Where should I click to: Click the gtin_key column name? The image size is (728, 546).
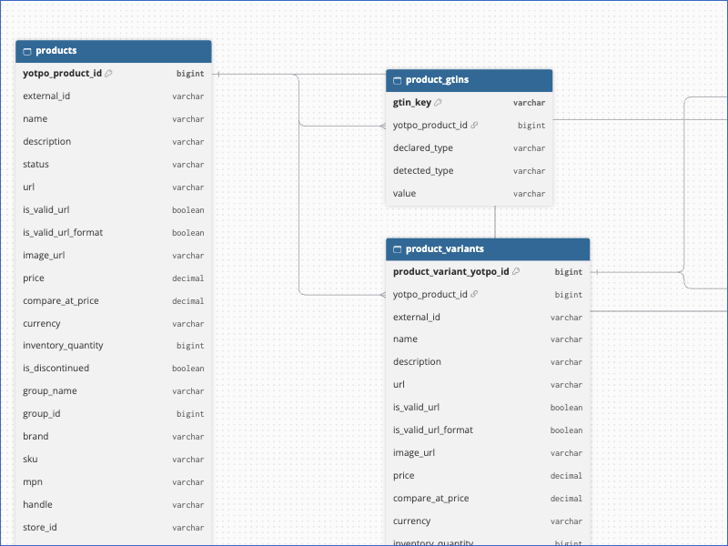point(412,103)
